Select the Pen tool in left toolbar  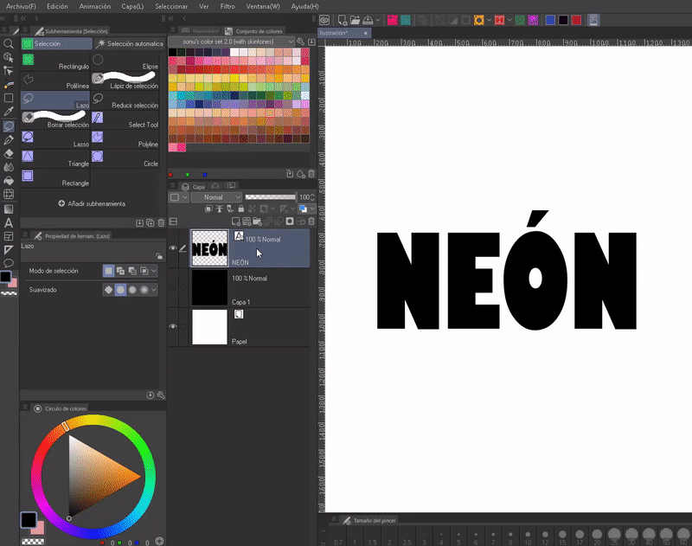click(9, 140)
